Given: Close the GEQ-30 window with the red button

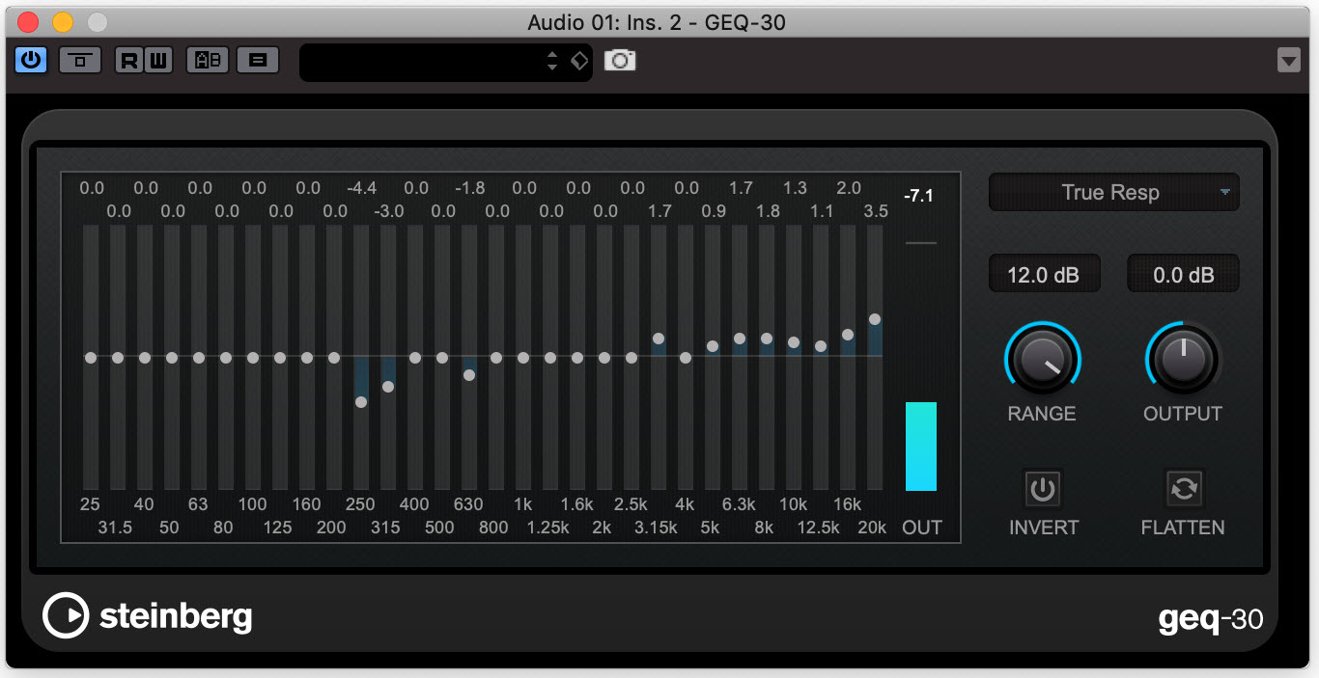Looking at the screenshot, I should (x=27, y=21).
